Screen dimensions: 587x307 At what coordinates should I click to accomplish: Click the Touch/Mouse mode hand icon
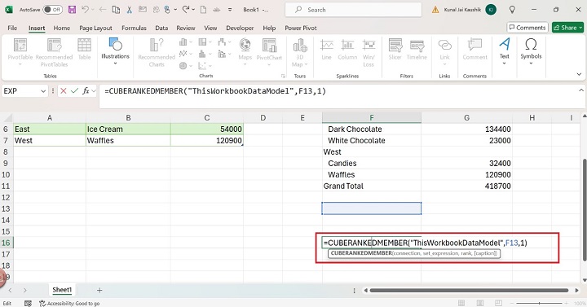tap(167, 10)
